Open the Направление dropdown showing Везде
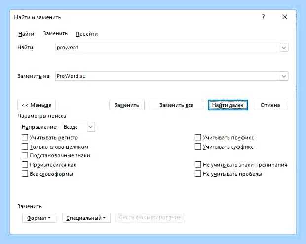The width and height of the screenshot is (306, 244). click(78, 127)
